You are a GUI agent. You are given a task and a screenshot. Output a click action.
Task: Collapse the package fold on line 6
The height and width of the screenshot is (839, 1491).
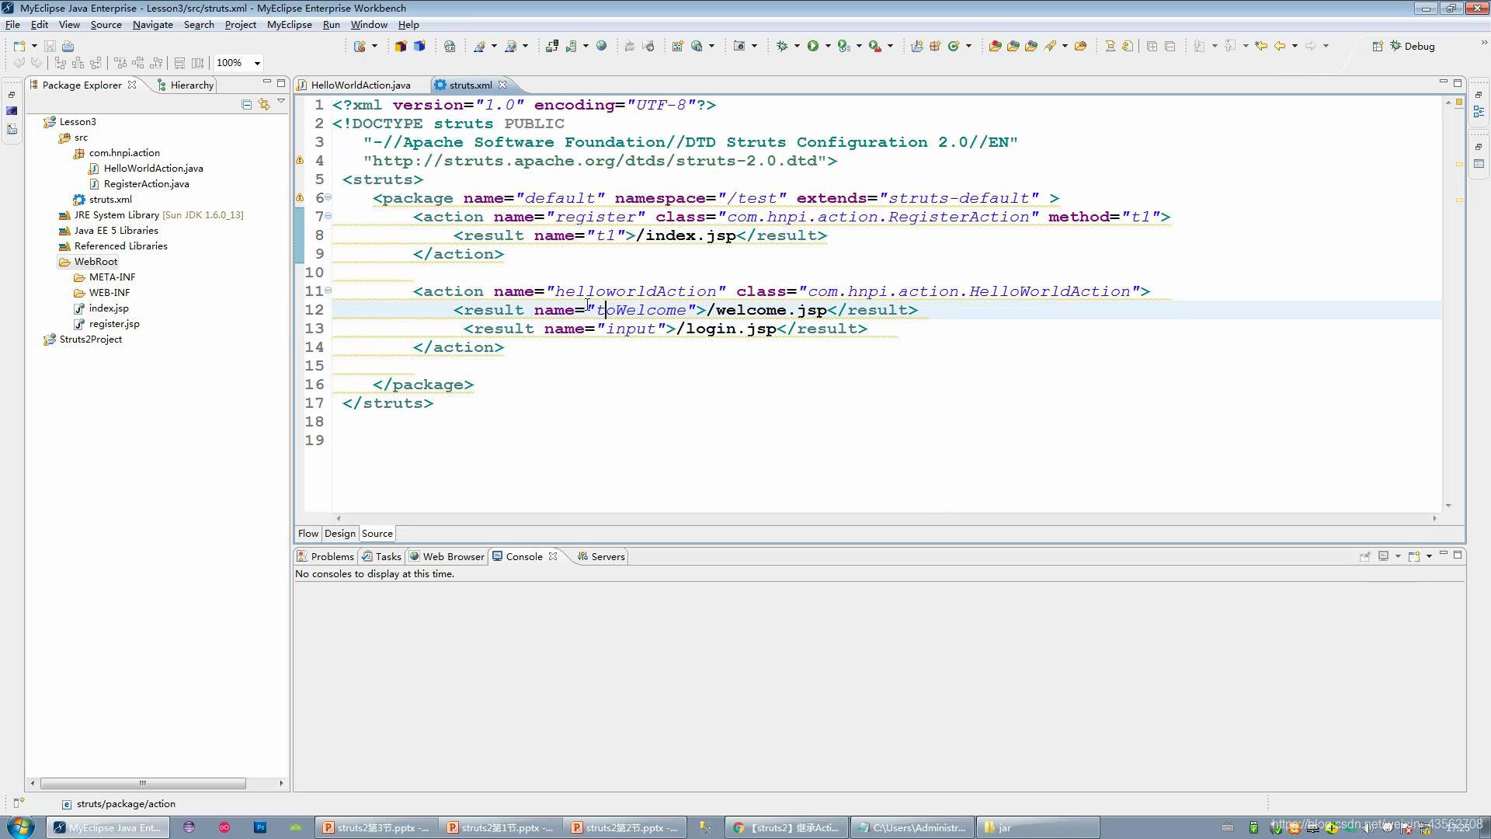[328, 197]
